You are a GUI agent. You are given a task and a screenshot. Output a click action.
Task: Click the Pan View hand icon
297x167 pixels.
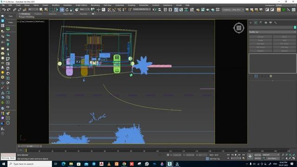coord(287,158)
